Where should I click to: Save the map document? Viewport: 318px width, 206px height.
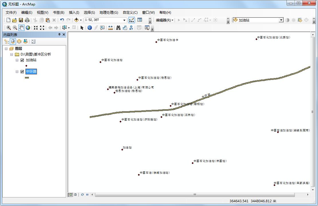pyautogui.click(x=21, y=20)
